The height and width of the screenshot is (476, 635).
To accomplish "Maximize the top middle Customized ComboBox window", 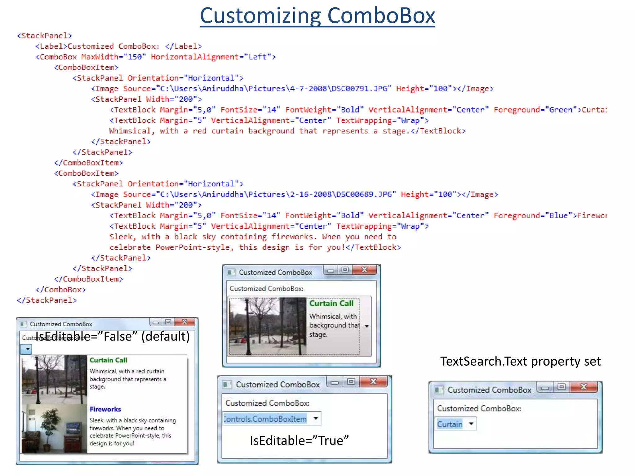I will pyautogui.click(x=345, y=270).
